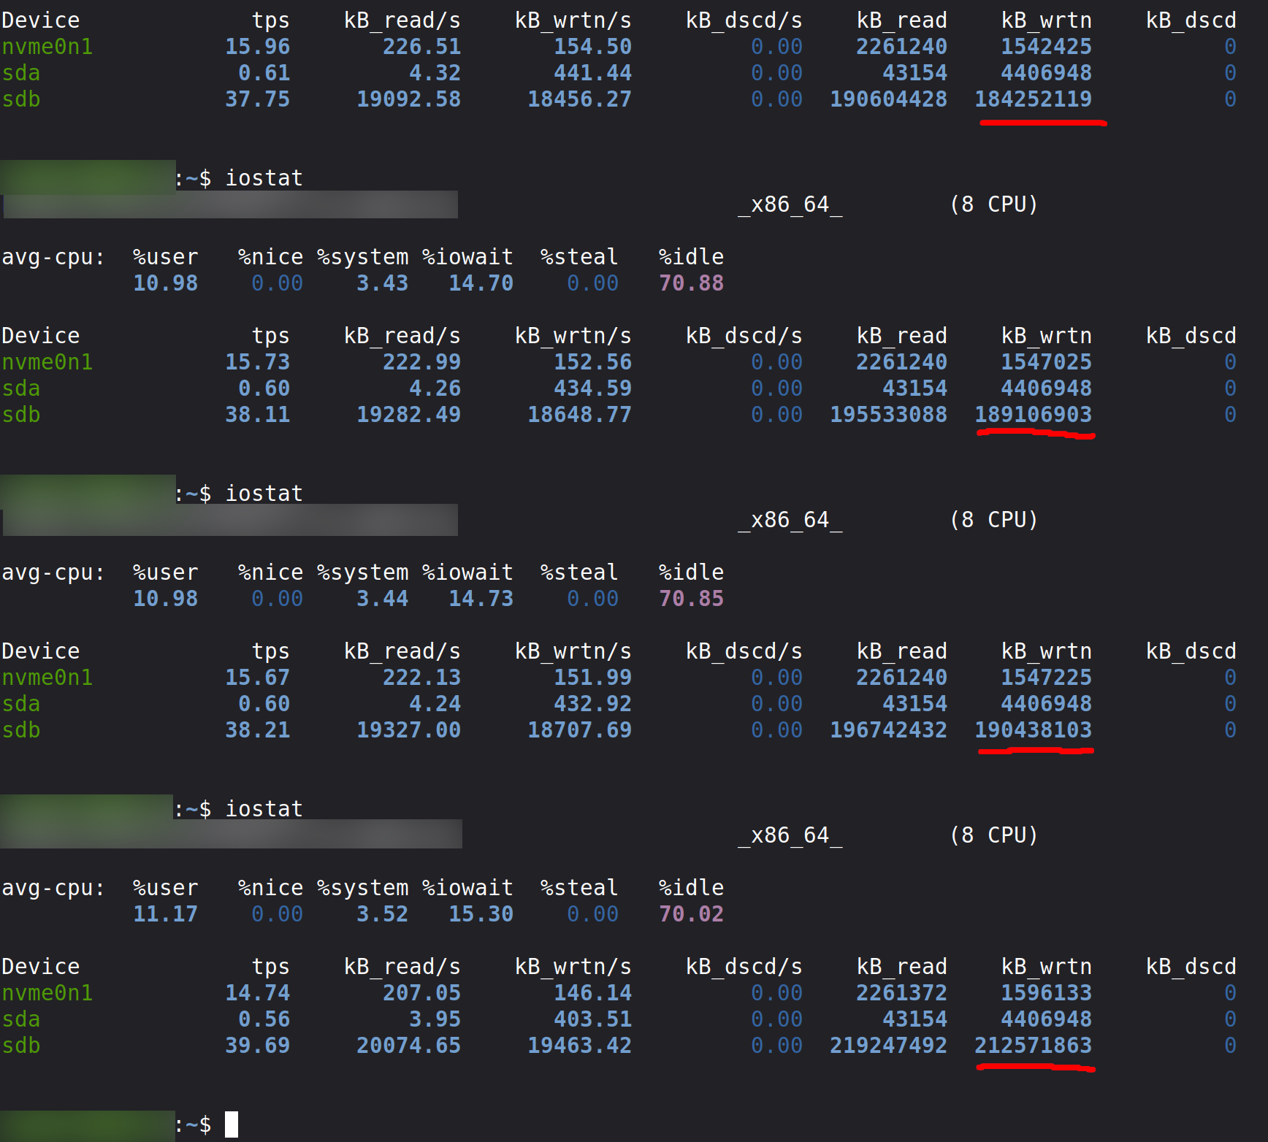Select the %system value 3.43
The height and width of the screenshot is (1142, 1268).
coord(382,283)
